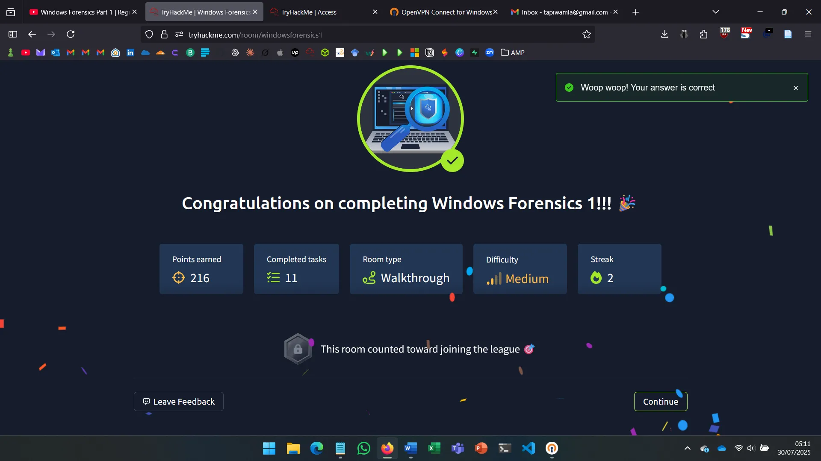Click the tracking protection shield icon
Image resolution: width=821 pixels, height=461 pixels.
pos(149,35)
